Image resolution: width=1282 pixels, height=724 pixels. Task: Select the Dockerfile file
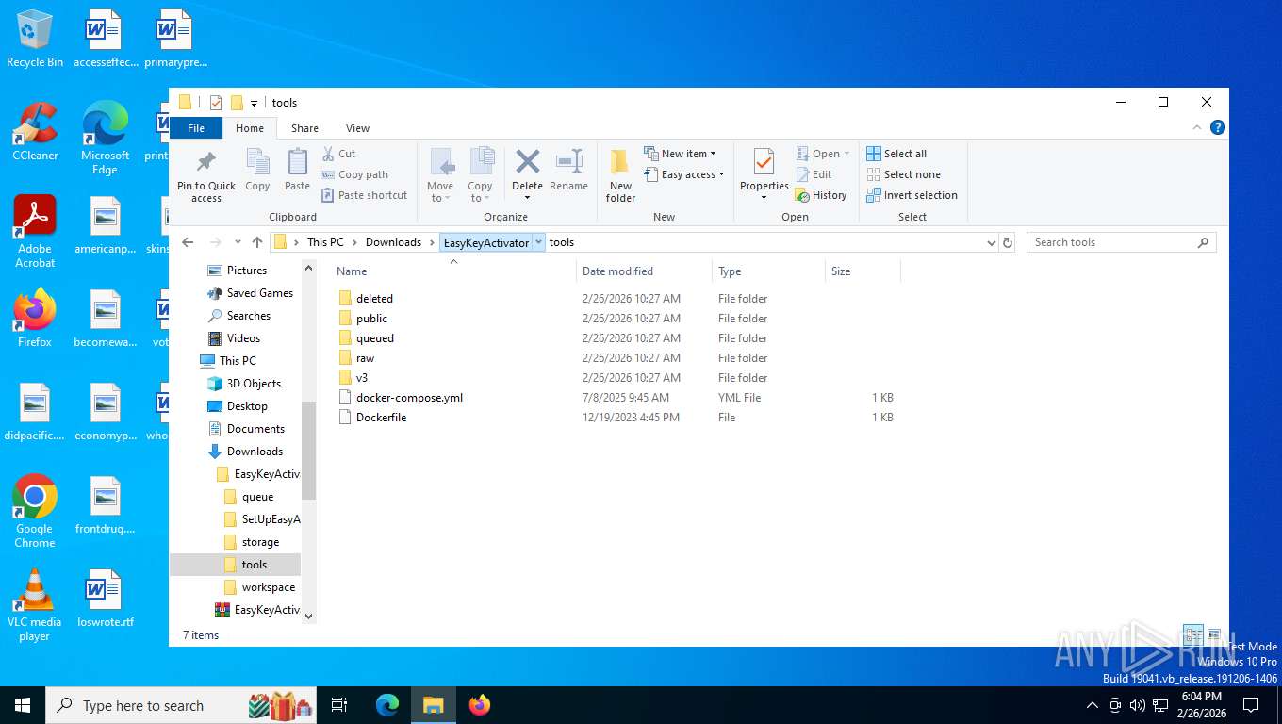(x=381, y=418)
